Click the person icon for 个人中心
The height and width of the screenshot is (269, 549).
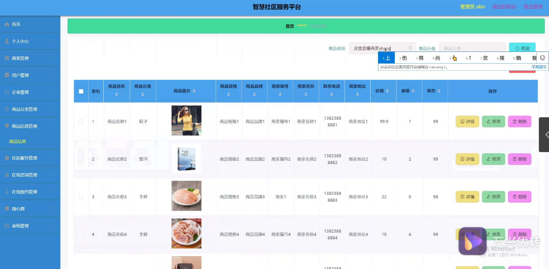click(x=7, y=41)
